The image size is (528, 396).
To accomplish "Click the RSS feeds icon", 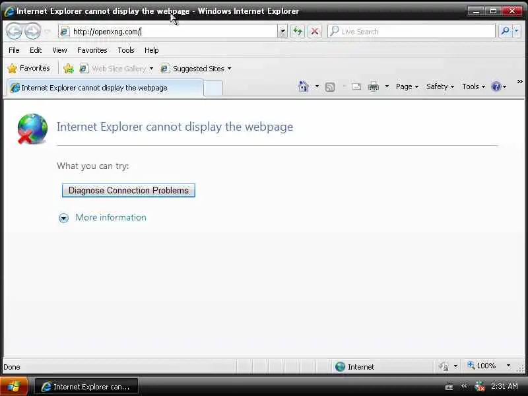I will pyautogui.click(x=330, y=87).
